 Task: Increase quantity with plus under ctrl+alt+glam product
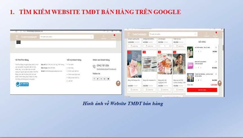170,46
